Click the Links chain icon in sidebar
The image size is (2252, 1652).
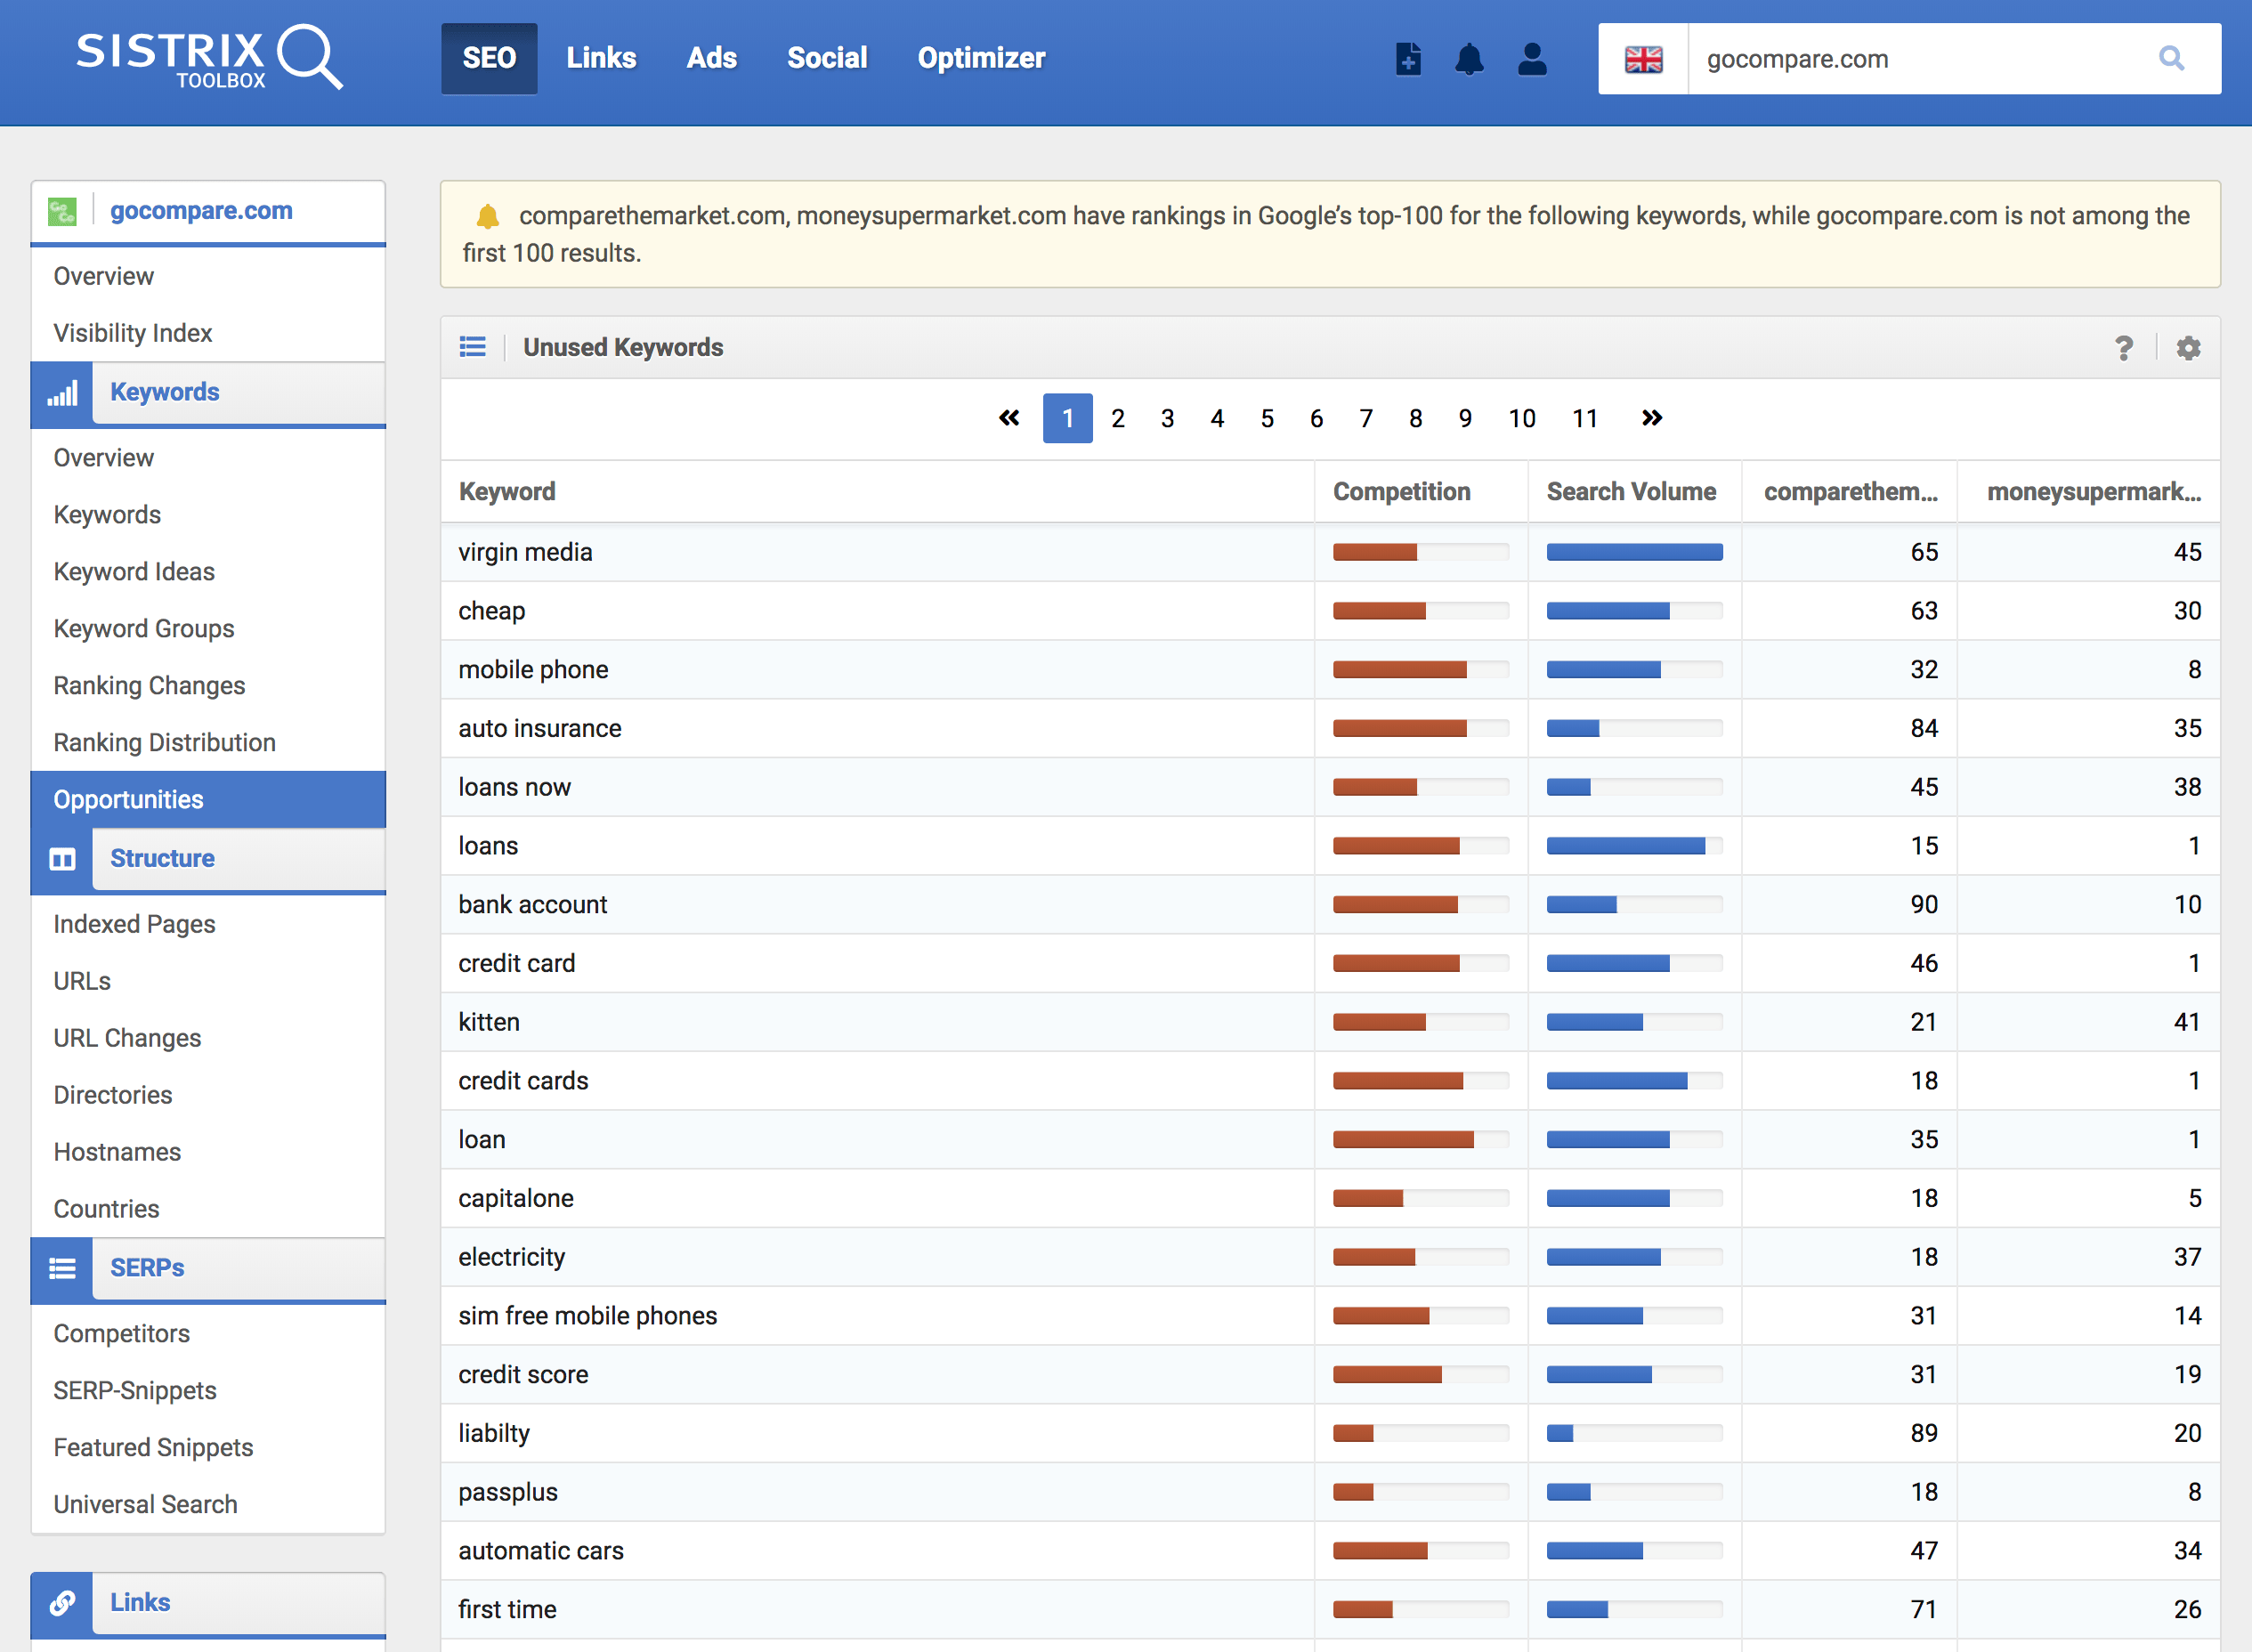(62, 1603)
